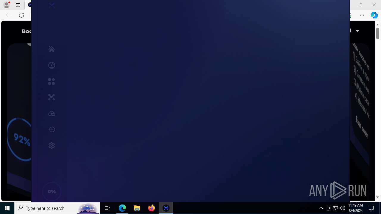Open Edge Settings and more menu
The height and width of the screenshot is (214, 381).
click(362, 15)
